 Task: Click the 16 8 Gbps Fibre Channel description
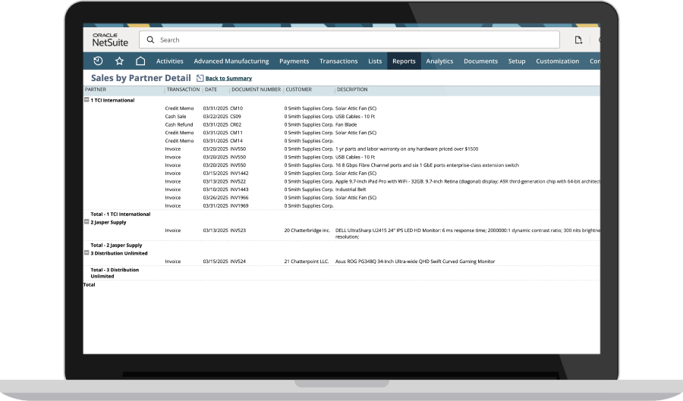click(x=426, y=165)
